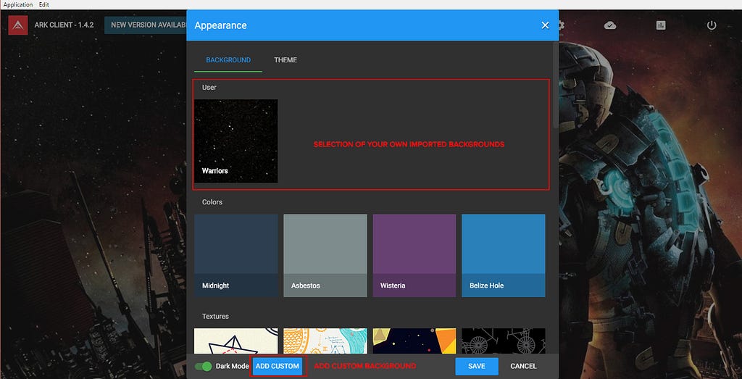Select the orange and teal doodle texture
742x379 pixels.
[x=325, y=341]
